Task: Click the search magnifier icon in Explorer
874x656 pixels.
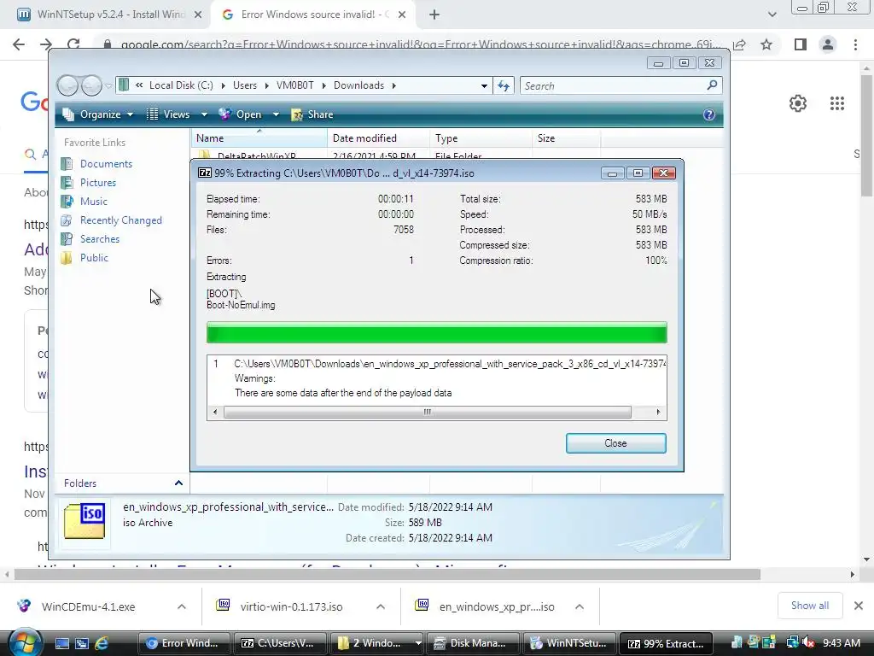Action: [712, 85]
